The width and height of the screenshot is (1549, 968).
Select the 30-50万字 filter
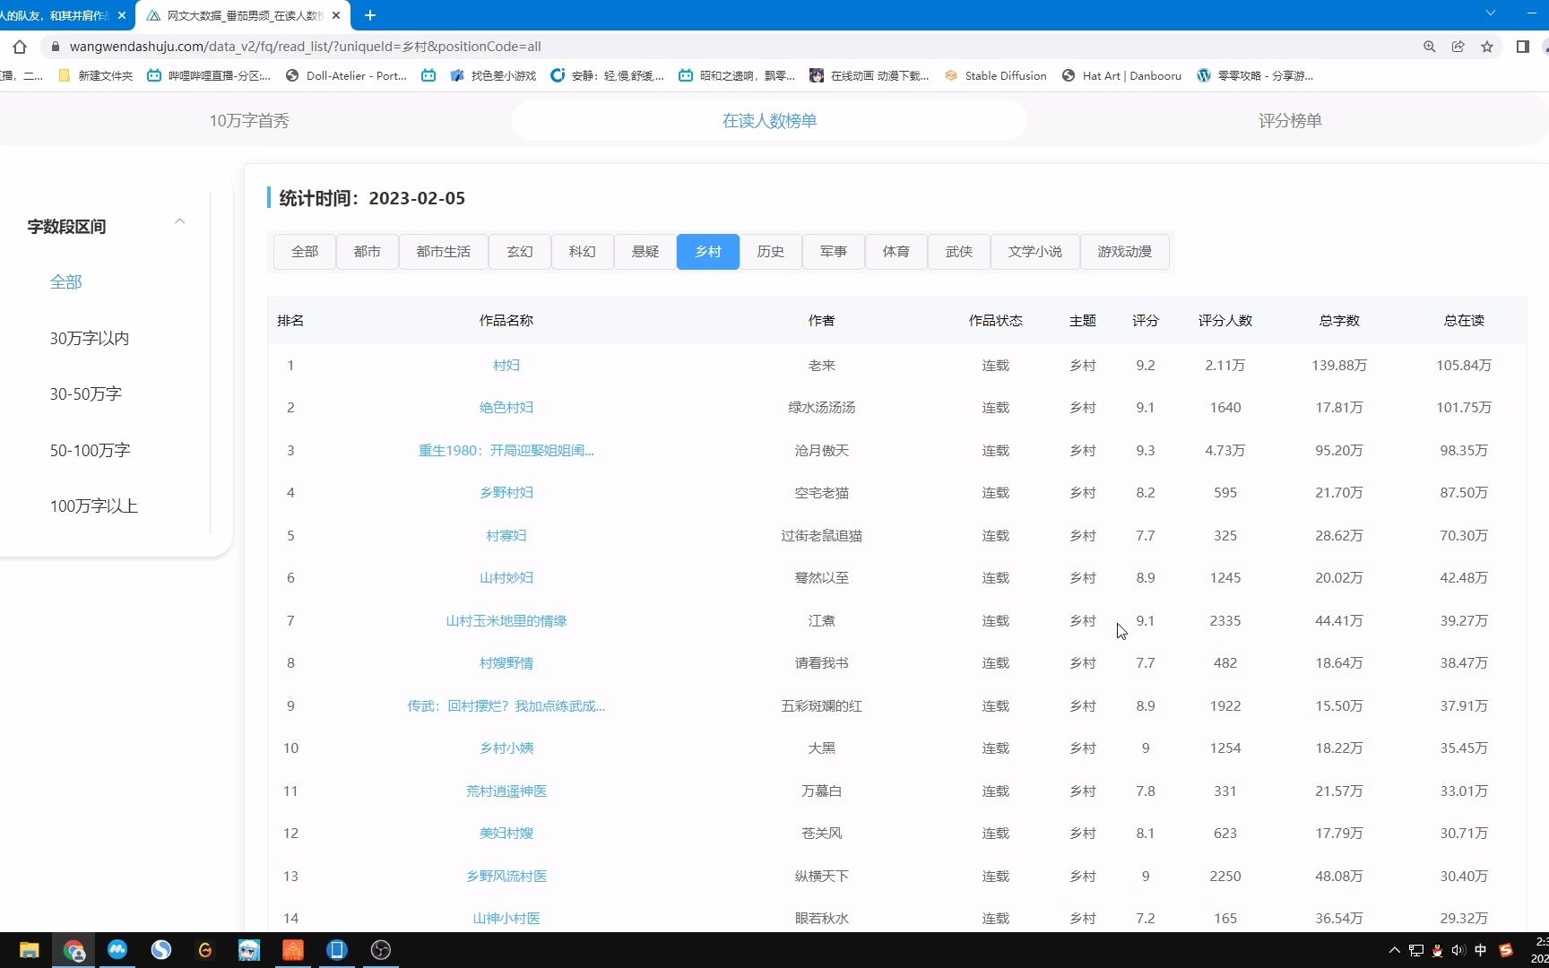pos(86,394)
